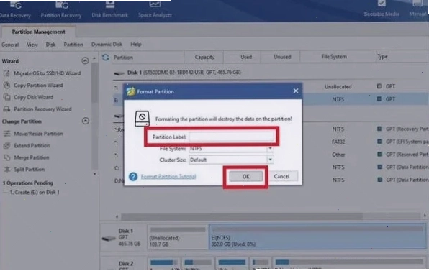Viewport: 429px width, 271px height.
Task: Open the File System dropdown
Action: pos(270,148)
